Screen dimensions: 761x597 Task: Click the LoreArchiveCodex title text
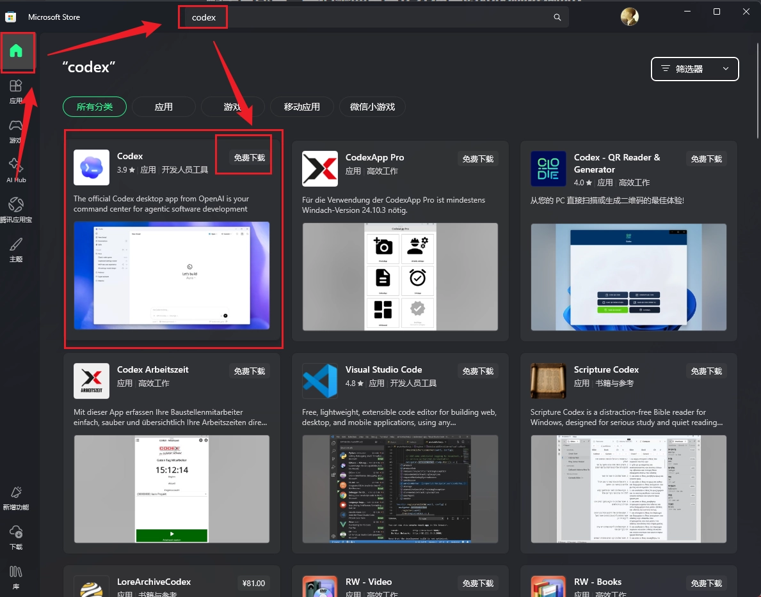coord(154,582)
